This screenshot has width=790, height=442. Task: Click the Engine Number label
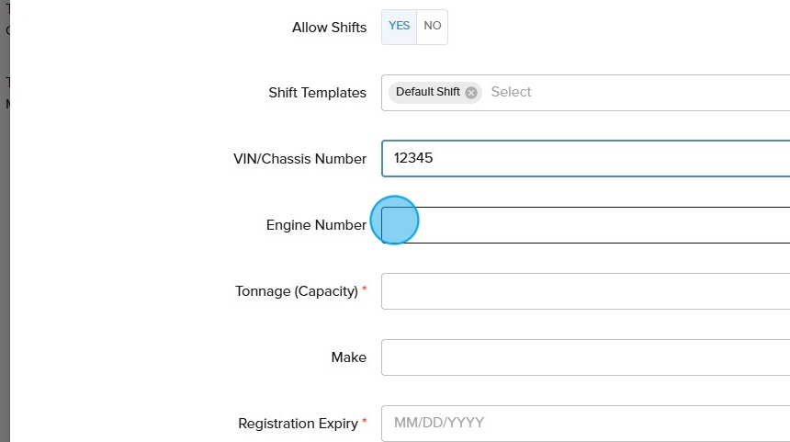tap(316, 225)
